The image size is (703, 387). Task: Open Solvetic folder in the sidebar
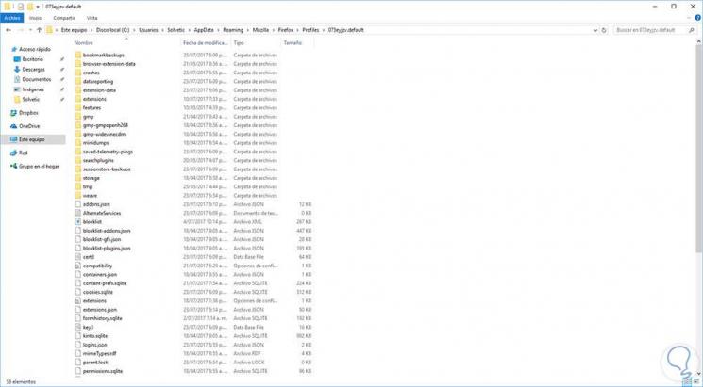[30, 99]
